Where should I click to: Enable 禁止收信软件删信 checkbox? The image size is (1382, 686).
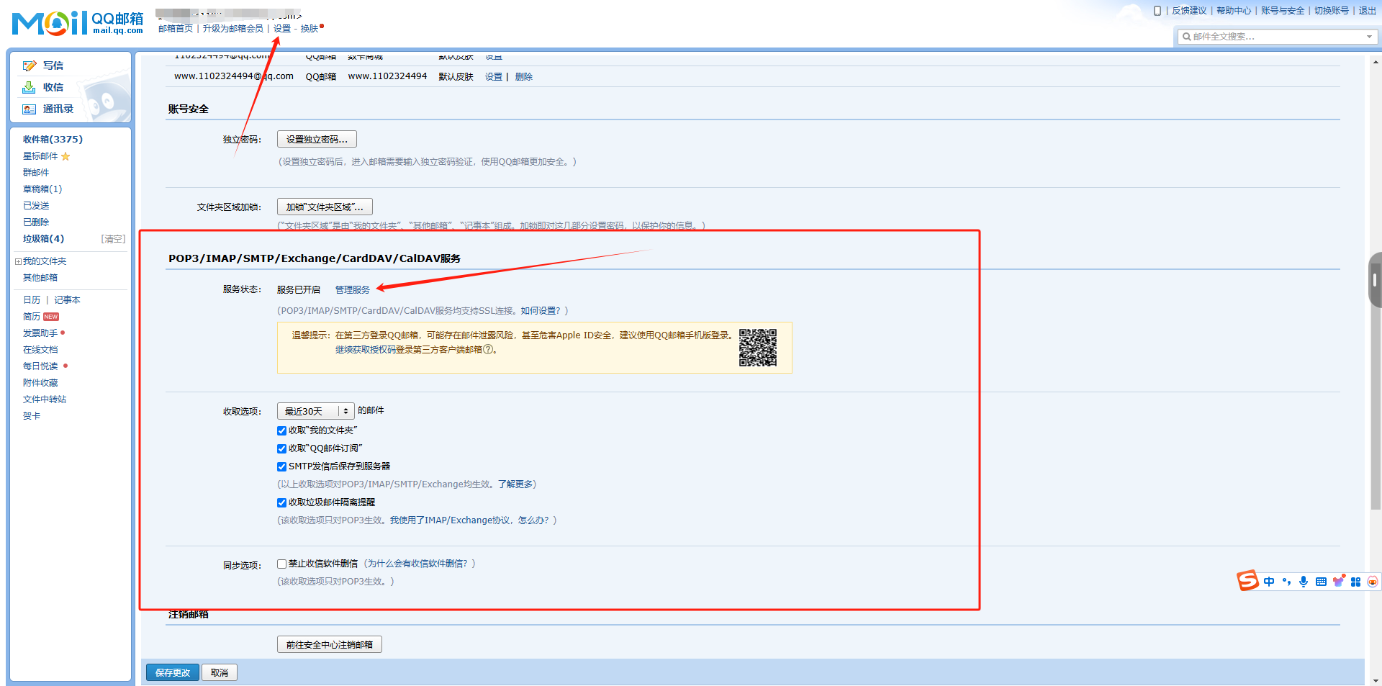282,564
